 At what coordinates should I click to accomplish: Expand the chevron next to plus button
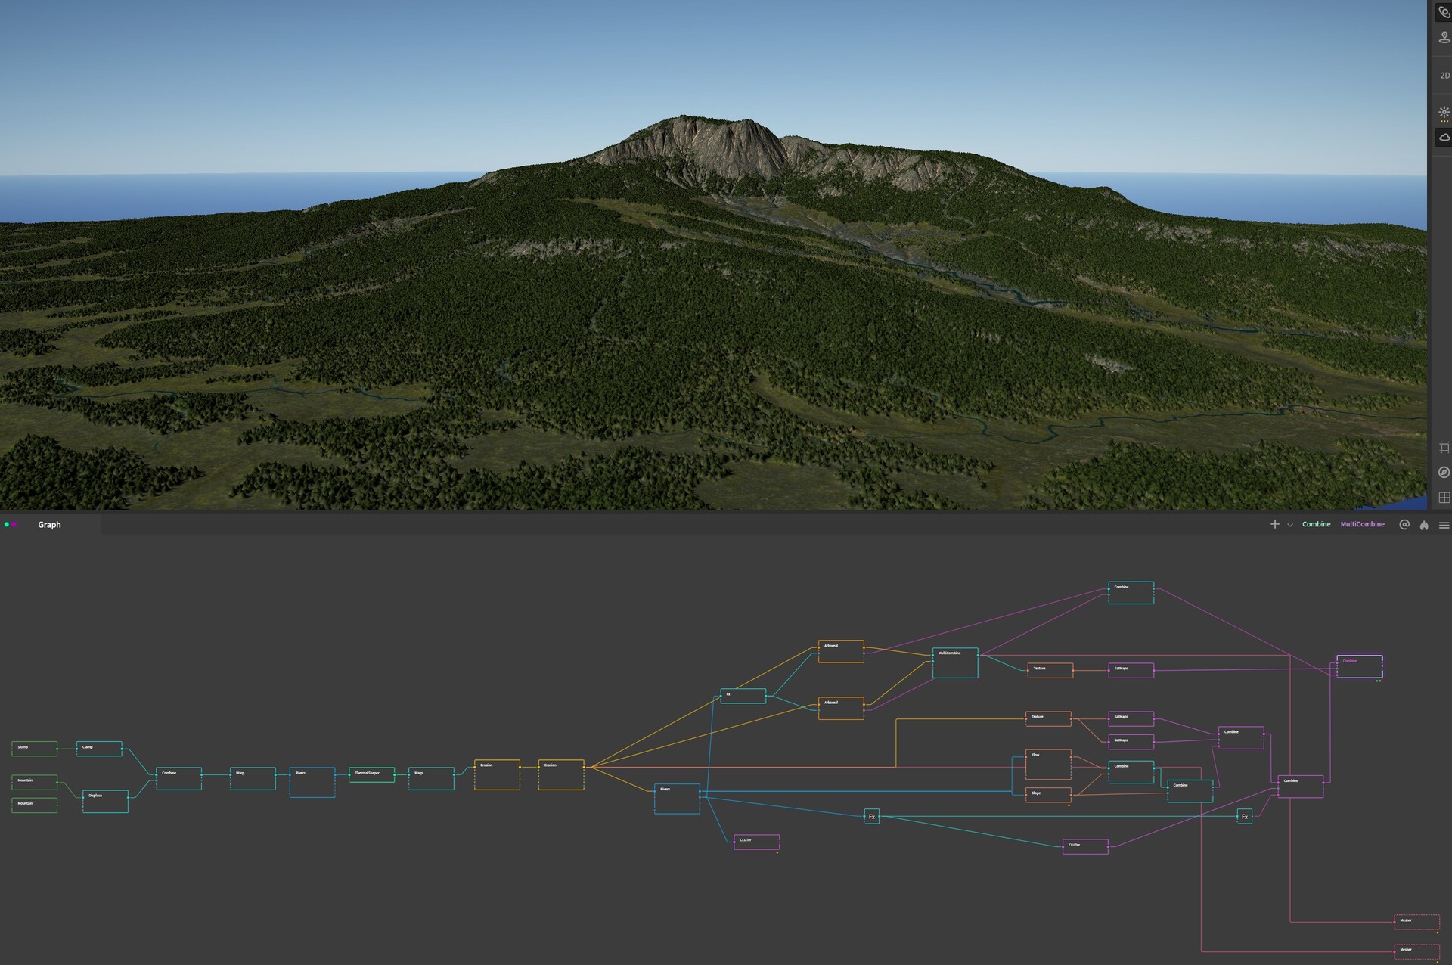[x=1290, y=525]
